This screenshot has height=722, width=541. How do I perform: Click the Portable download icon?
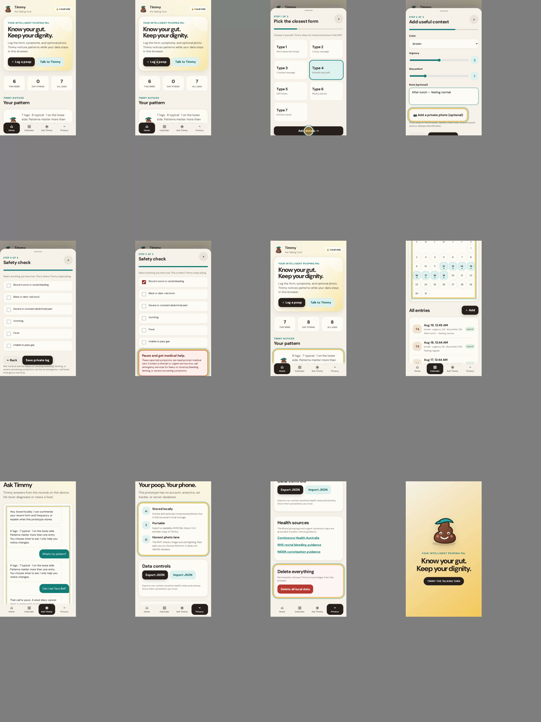(146, 525)
